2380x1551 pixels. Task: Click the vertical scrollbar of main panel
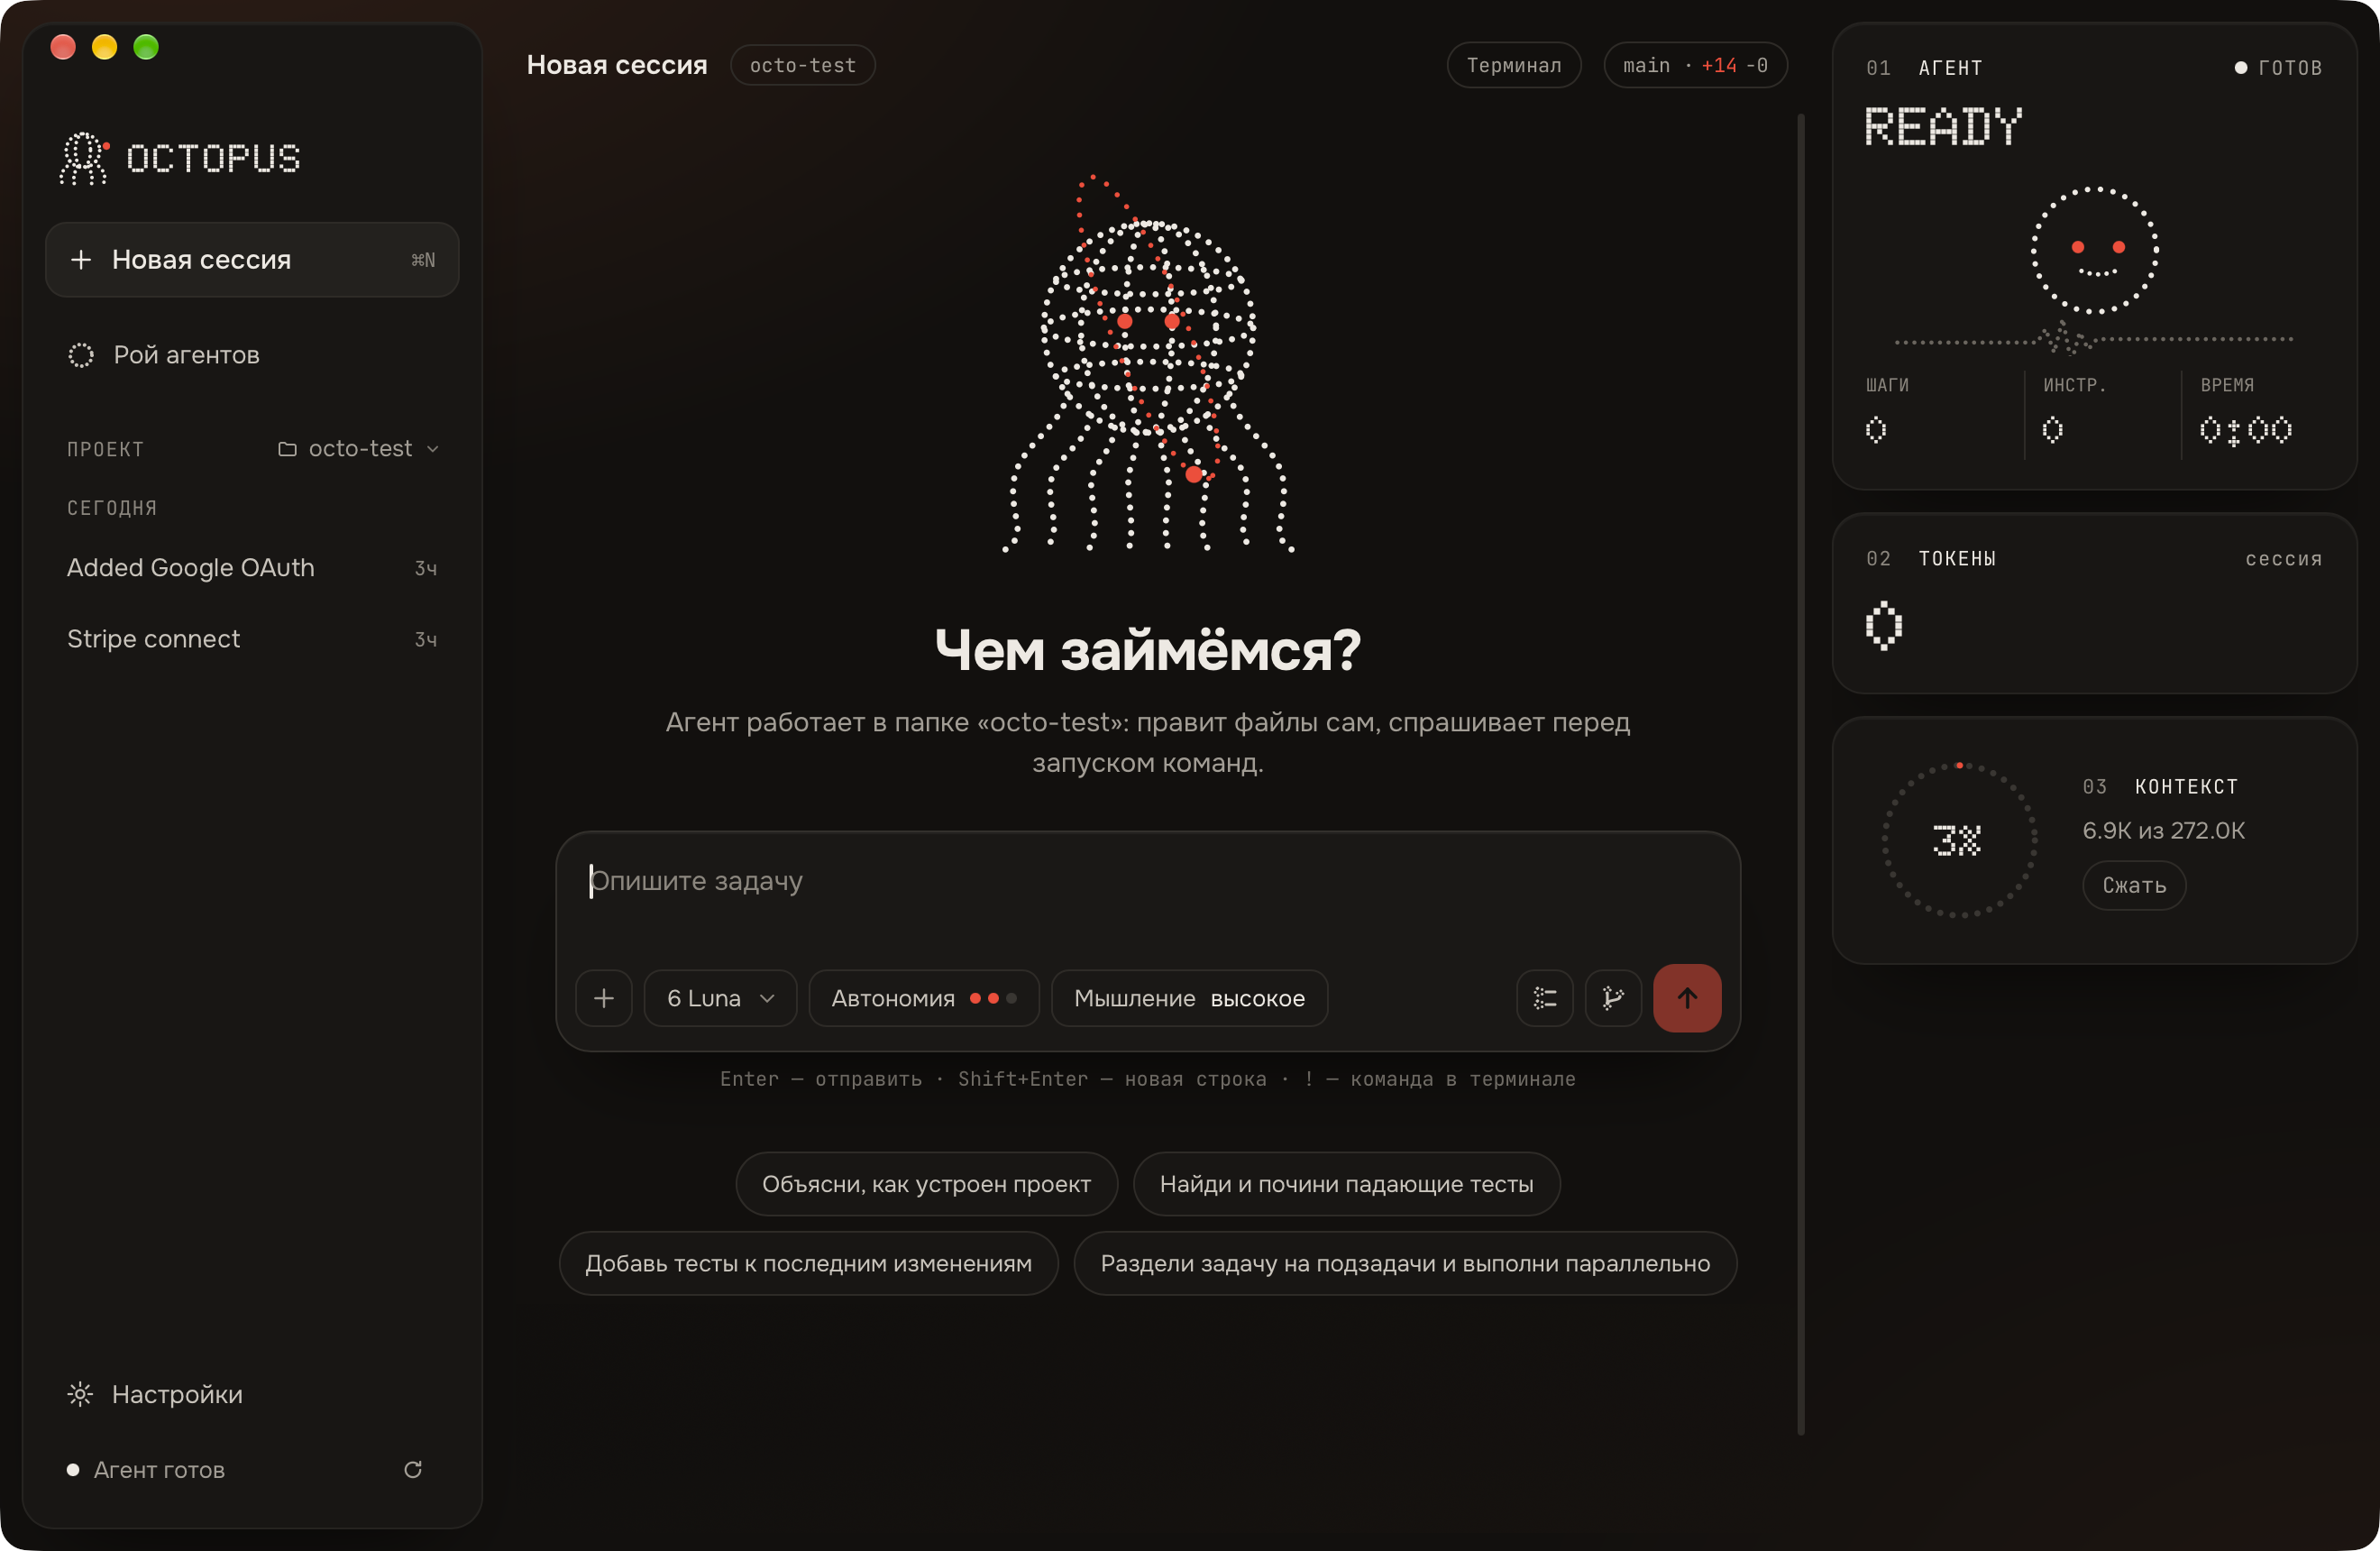coord(1801,775)
